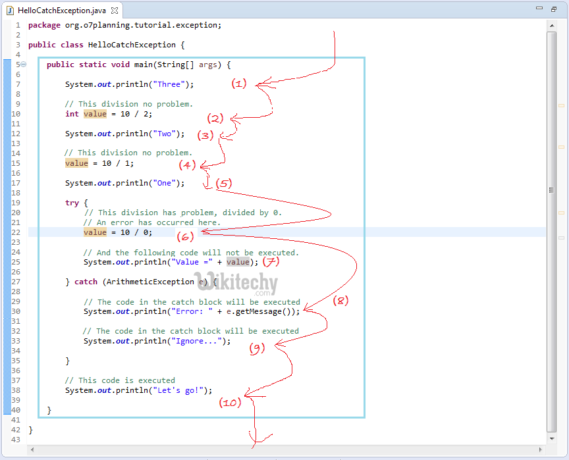Click the vertical scrollbar down arrow
This screenshot has width=569, height=460.
pyautogui.click(x=551, y=438)
